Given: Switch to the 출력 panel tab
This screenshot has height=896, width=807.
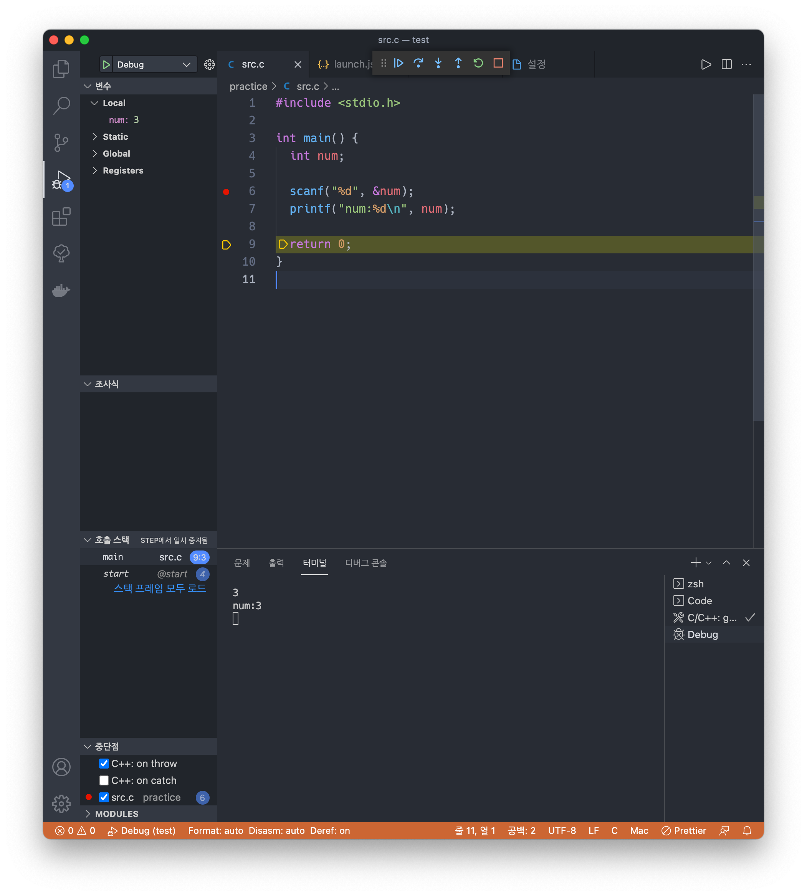Looking at the screenshot, I should tap(276, 563).
